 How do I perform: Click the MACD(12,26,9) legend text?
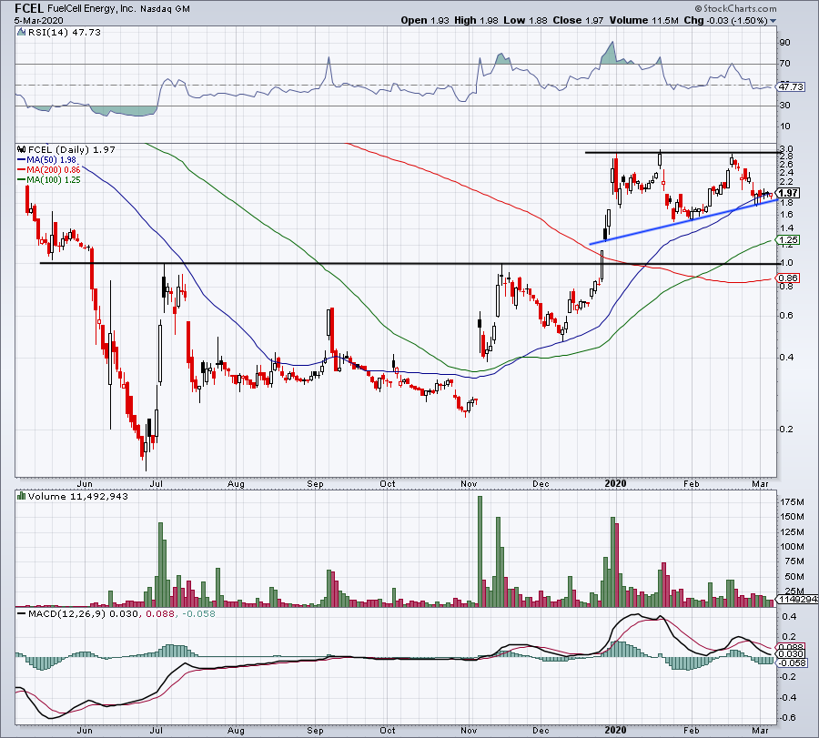(x=67, y=613)
